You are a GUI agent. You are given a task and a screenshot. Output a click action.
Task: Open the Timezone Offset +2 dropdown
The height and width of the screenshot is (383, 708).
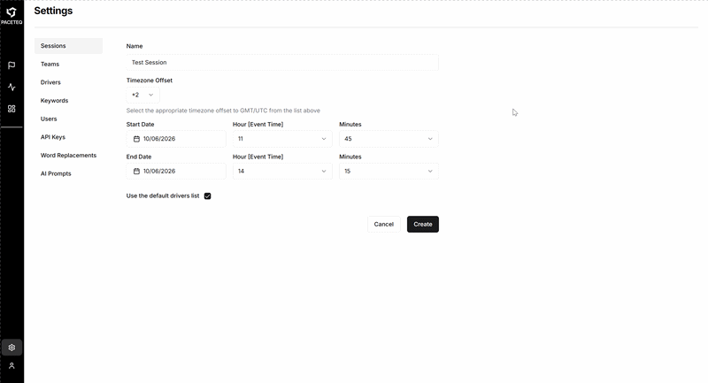click(x=142, y=95)
